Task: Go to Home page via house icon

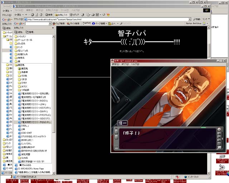Action: tap(41, 15)
